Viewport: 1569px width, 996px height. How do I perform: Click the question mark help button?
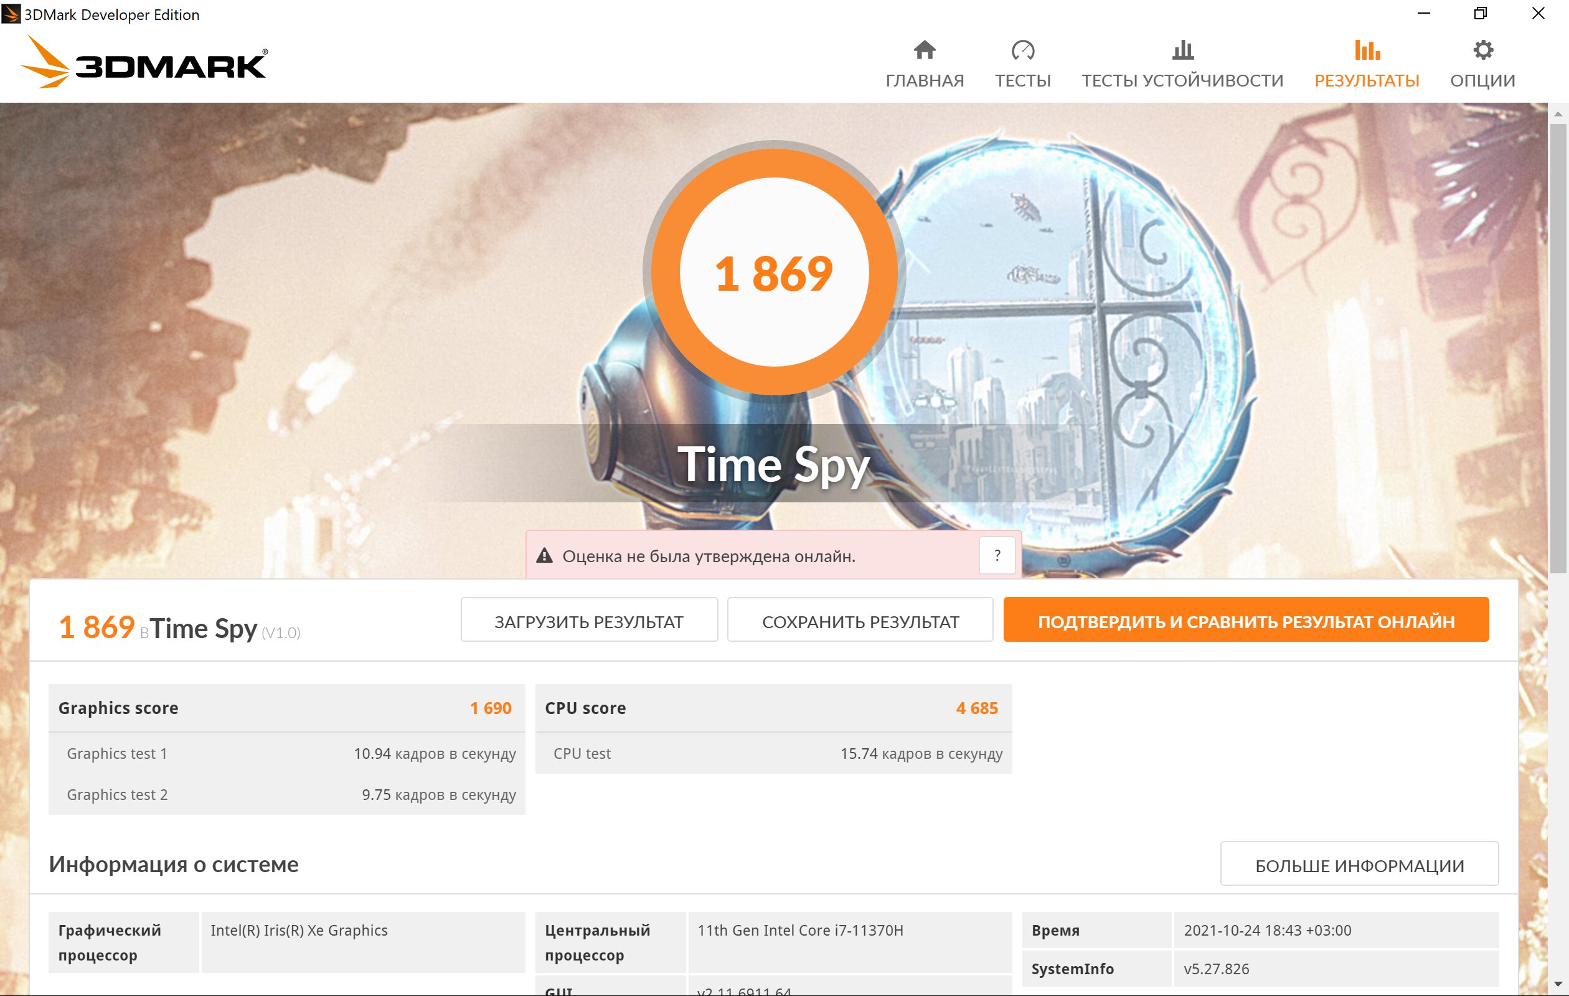[x=997, y=556]
